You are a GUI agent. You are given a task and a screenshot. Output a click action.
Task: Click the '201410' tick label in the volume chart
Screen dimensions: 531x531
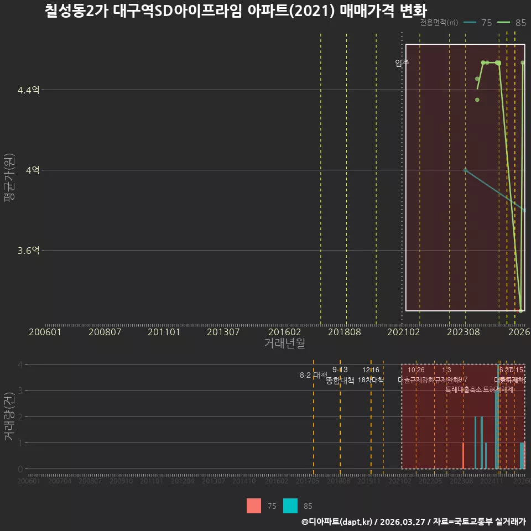point(244,481)
